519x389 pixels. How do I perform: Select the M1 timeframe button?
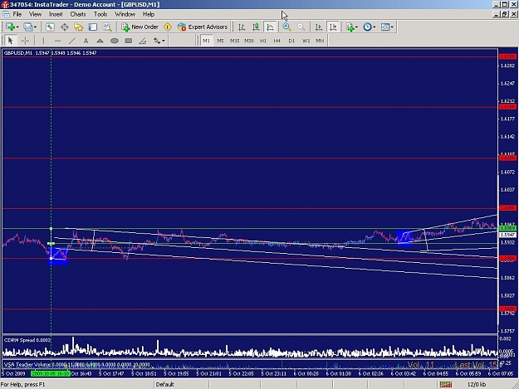[206, 41]
